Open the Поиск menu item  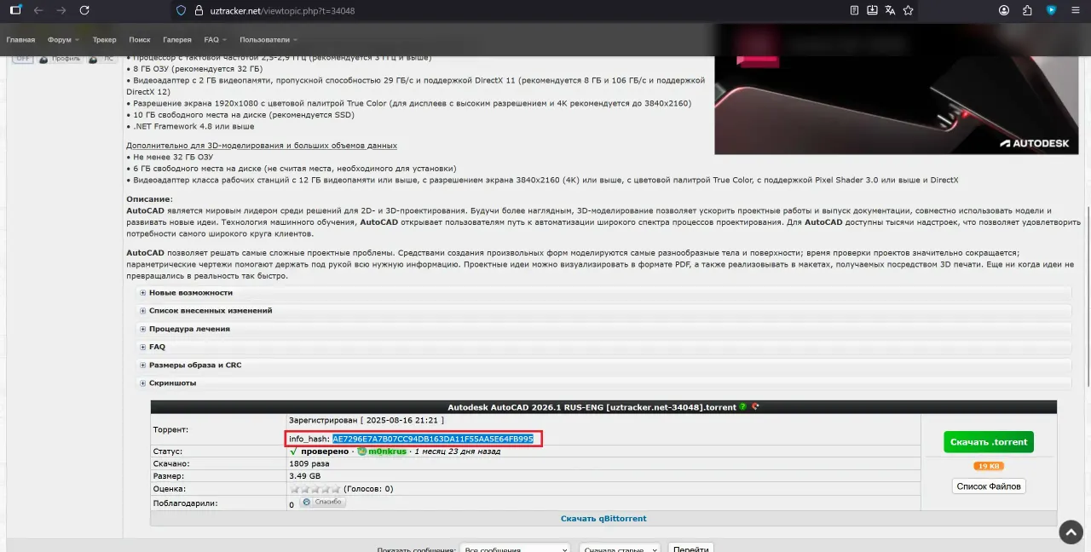coord(140,40)
